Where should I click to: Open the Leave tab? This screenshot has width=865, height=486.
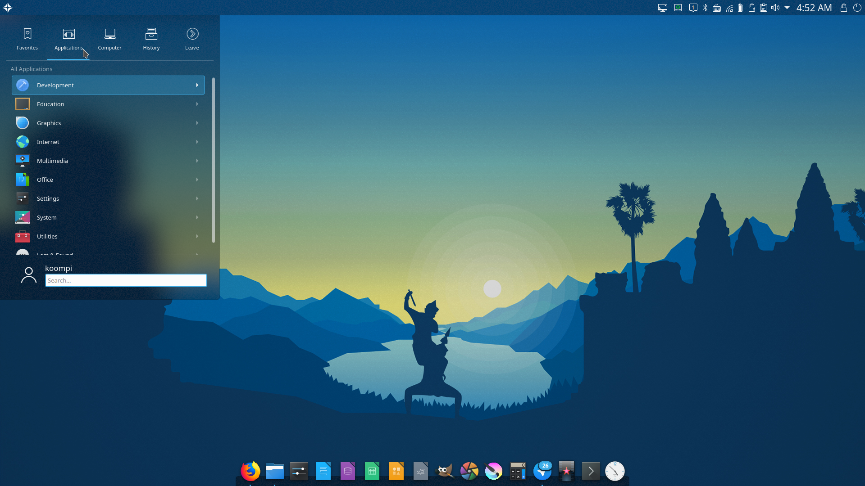(x=192, y=39)
